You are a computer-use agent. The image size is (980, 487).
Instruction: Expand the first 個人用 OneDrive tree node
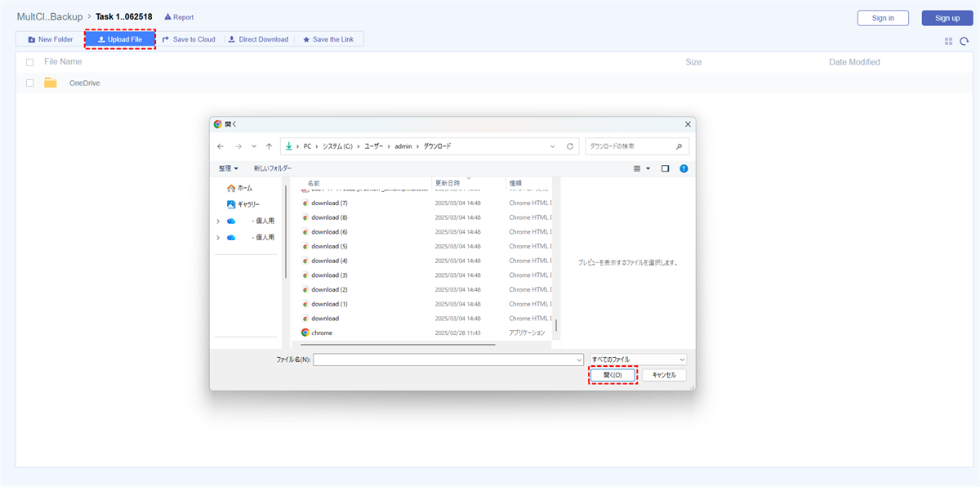[x=218, y=221]
